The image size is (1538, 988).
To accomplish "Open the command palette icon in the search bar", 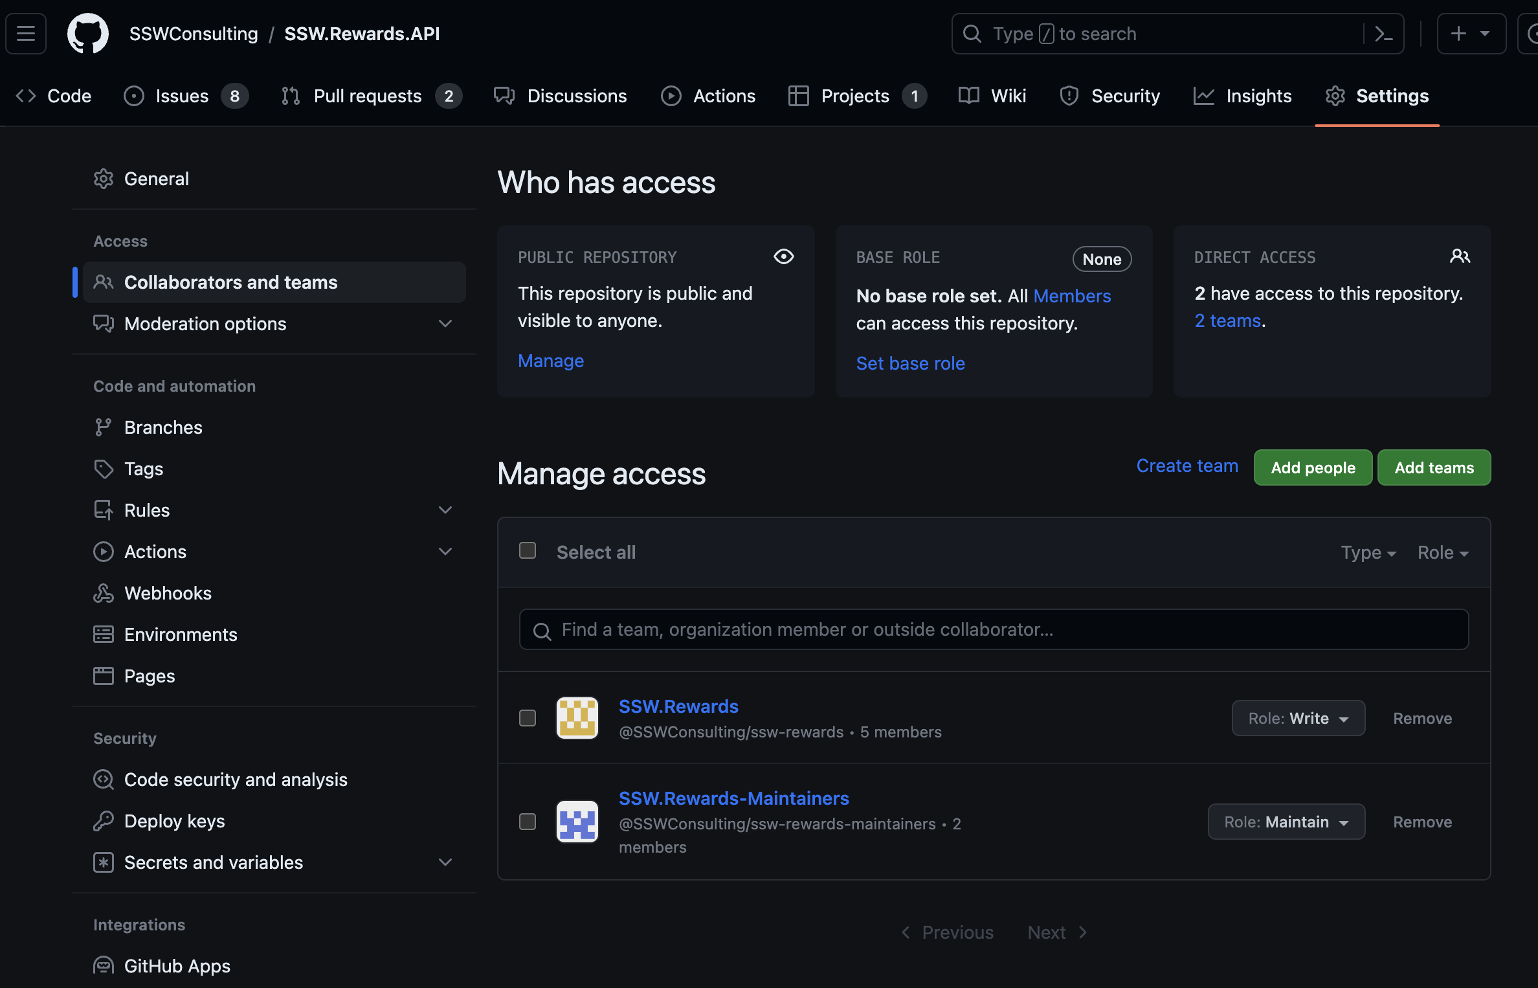I will (1383, 34).
